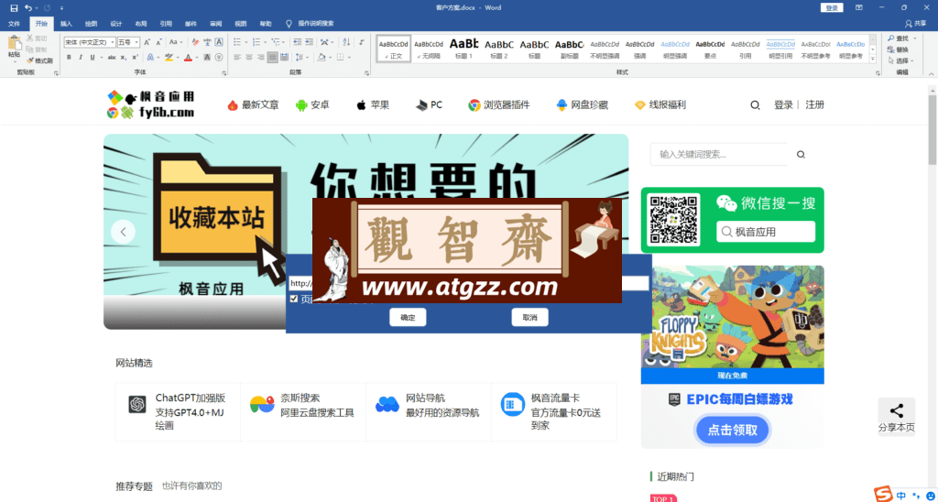
Task: Insert enclosed character (带圈字符) icon
Action: coord(219,58)
